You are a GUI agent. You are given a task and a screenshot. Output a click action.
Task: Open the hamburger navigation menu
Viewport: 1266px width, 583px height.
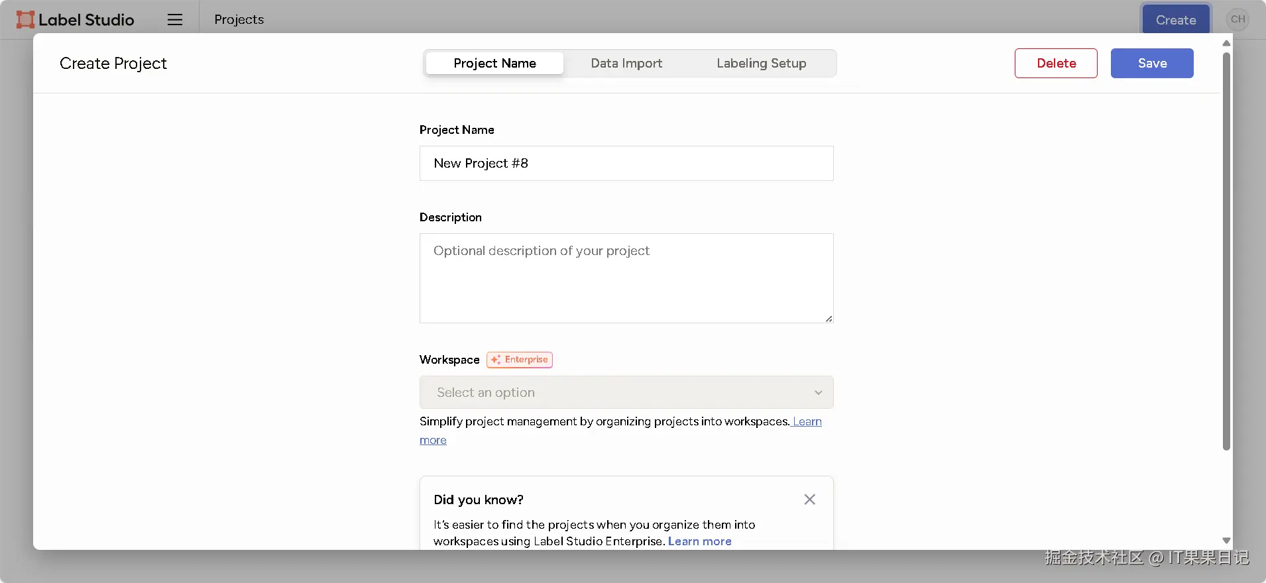pyautogui.click(x=175, y=20)
